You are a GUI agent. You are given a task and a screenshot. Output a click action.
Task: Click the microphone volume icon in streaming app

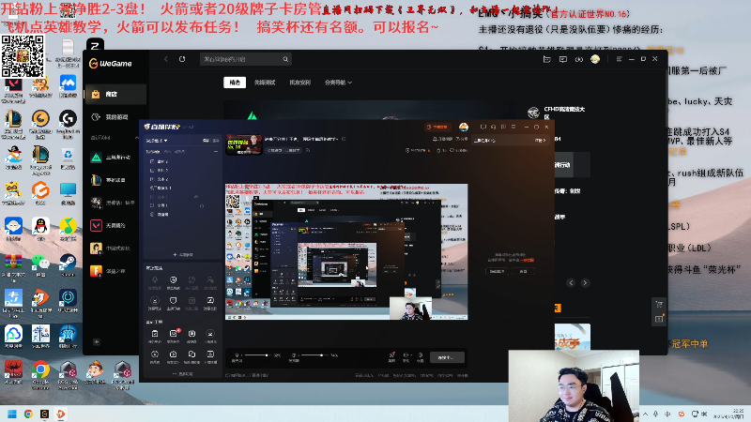click(x=237, y=355)
